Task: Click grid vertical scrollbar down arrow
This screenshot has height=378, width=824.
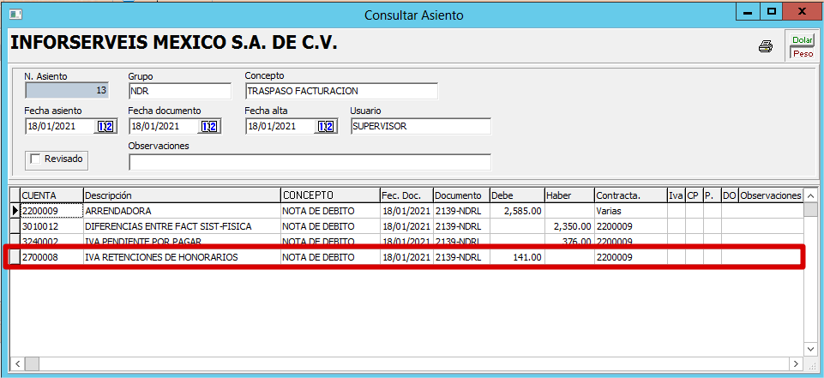Action: click(x=809, y=349)
